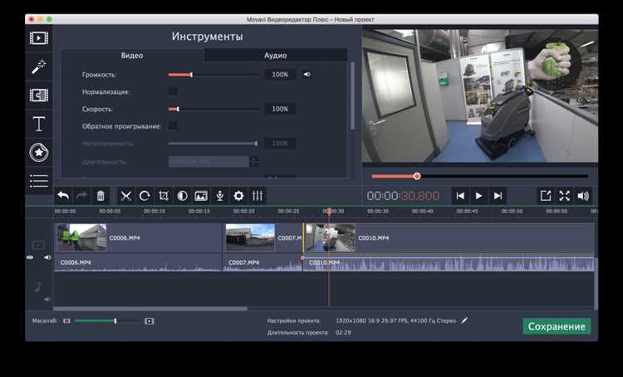Image resolution: width=623 pixels, height=377 pixels.
Task: Click the Длительность stepper arrows
Action: point(254,162)
